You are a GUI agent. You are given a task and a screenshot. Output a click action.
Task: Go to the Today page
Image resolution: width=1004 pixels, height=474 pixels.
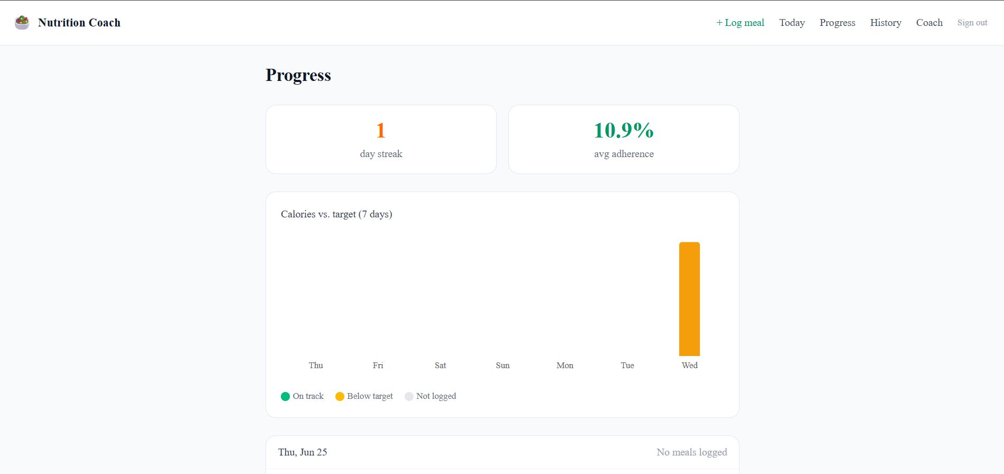[792, 23]
